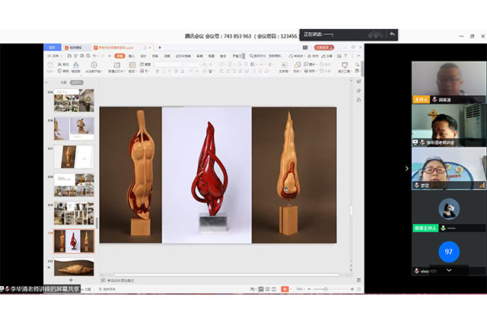Click the blue 97 avatar circle
Screen dimensions: 487x325
click(x=449, y=251)
